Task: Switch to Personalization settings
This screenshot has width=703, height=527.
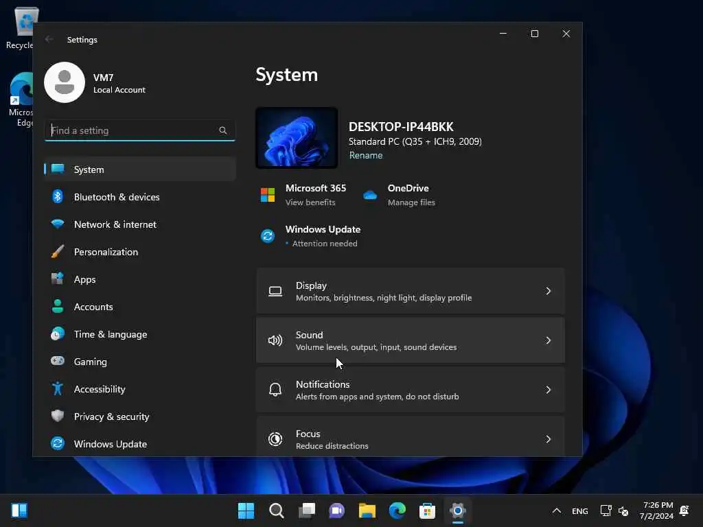Action: coord(140,252)
